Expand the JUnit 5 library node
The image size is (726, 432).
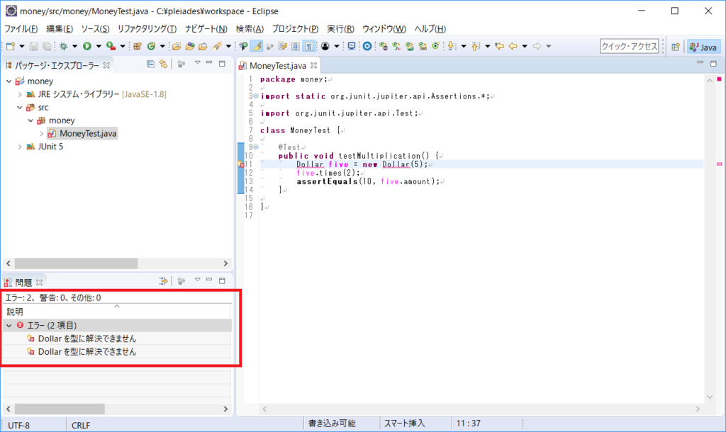(19, 147)
